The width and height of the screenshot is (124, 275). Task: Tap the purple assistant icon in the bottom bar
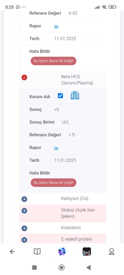[62, 251]
